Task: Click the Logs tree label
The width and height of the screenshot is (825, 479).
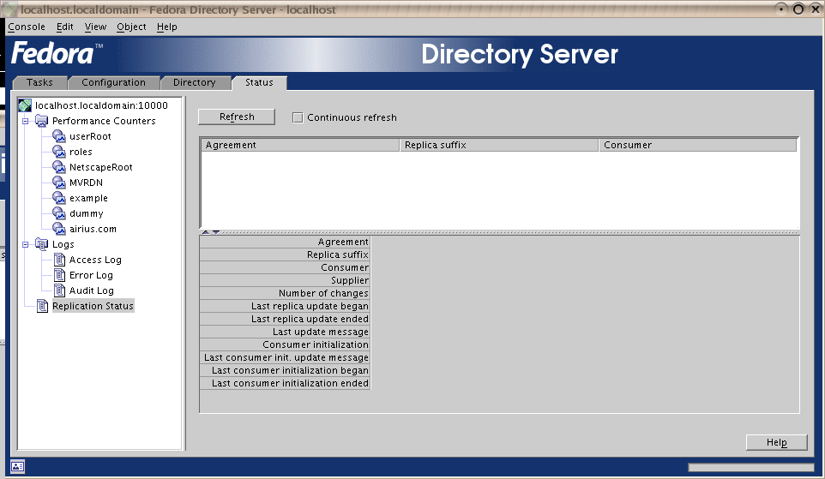Action: 63,244
